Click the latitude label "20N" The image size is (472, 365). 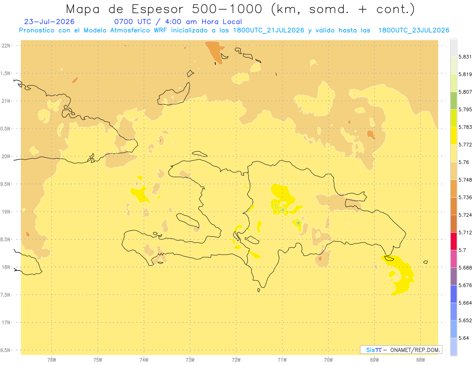[6, 156]
